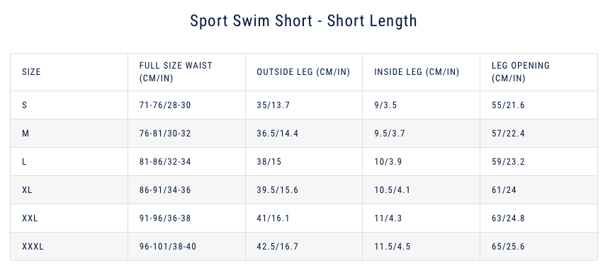Select the XXL size row label

pos(30,218)
